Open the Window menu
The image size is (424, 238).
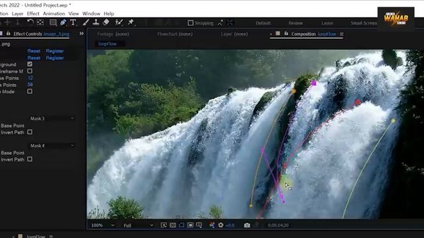pos(91,13)
